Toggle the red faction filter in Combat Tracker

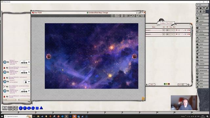[x=169, y=84]
